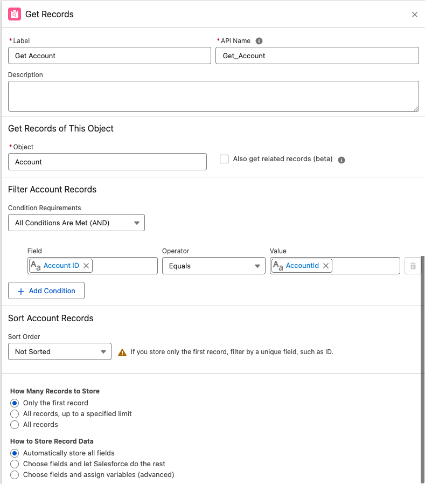Select the All records radio option
The width and height of the screenshot is (425, 484).
(x=14, y=425)
